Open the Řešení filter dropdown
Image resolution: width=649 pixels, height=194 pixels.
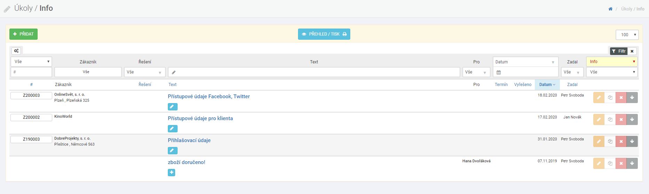145,72
